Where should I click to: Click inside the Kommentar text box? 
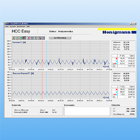click(x=87, y=111)
